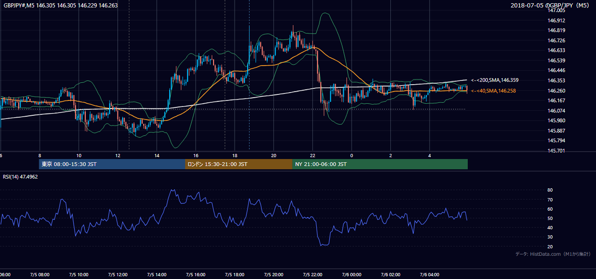Click price axis value 145.701

[557, 151]
